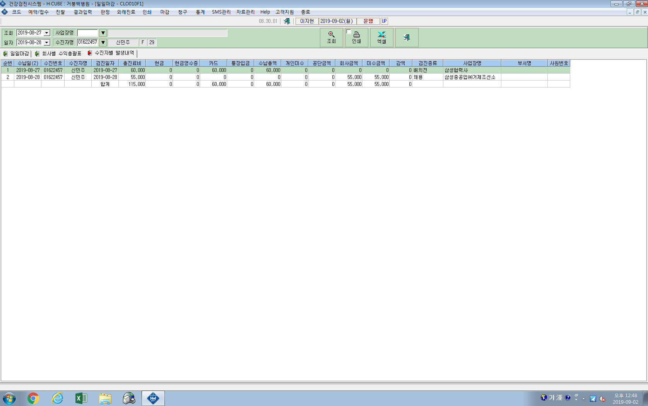Click the 수진자명 number input field
The image size is (648, 406).
tap(88, 42)
